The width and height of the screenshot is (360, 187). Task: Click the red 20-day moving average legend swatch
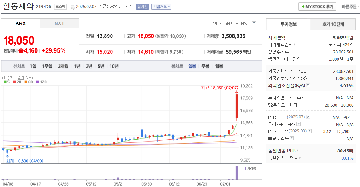14,82
